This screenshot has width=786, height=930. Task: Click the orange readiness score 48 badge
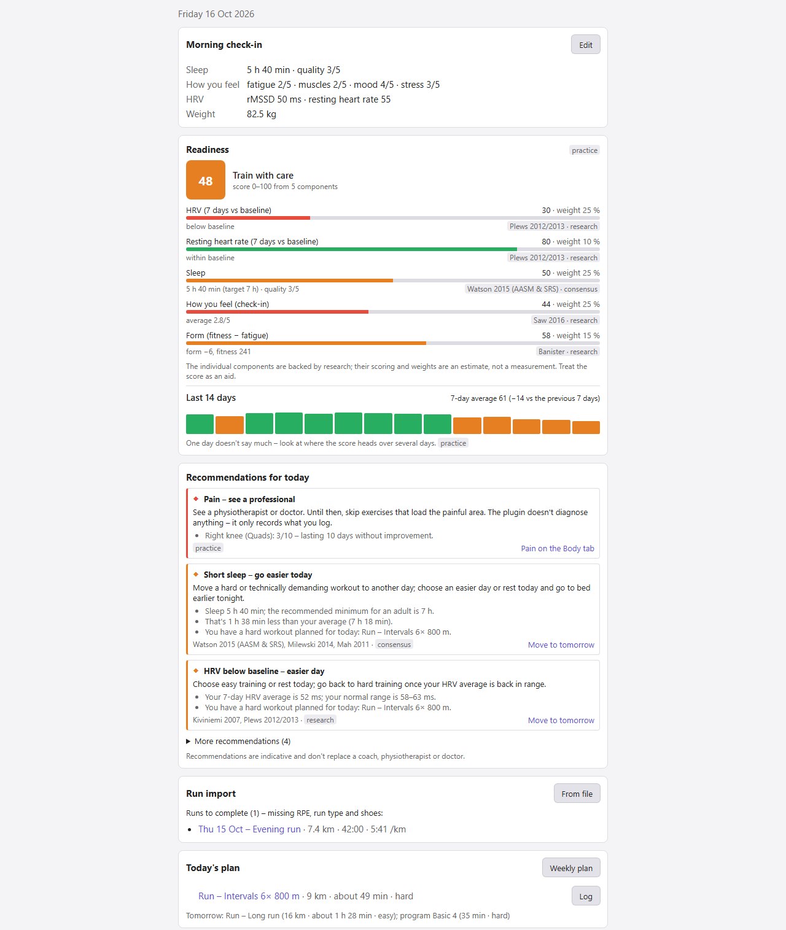(x=206, y=180)
